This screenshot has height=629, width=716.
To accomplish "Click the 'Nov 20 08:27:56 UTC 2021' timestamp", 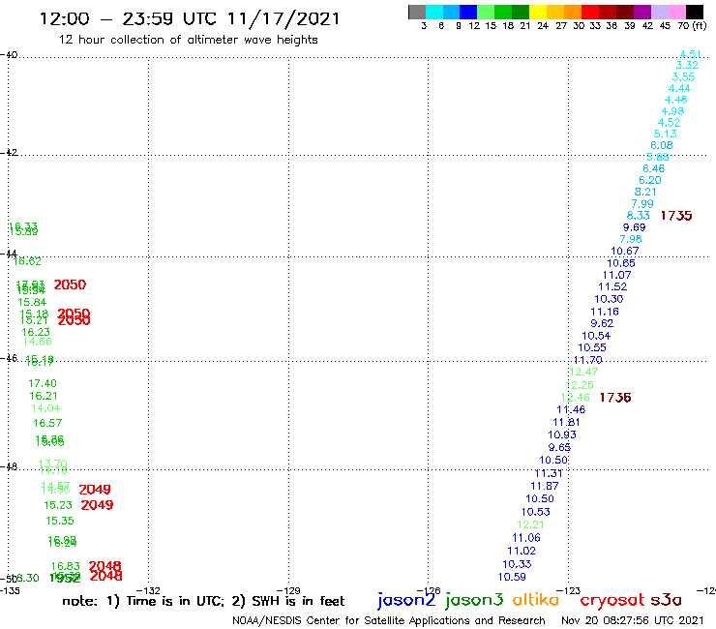I will click(x=633, y=620).
